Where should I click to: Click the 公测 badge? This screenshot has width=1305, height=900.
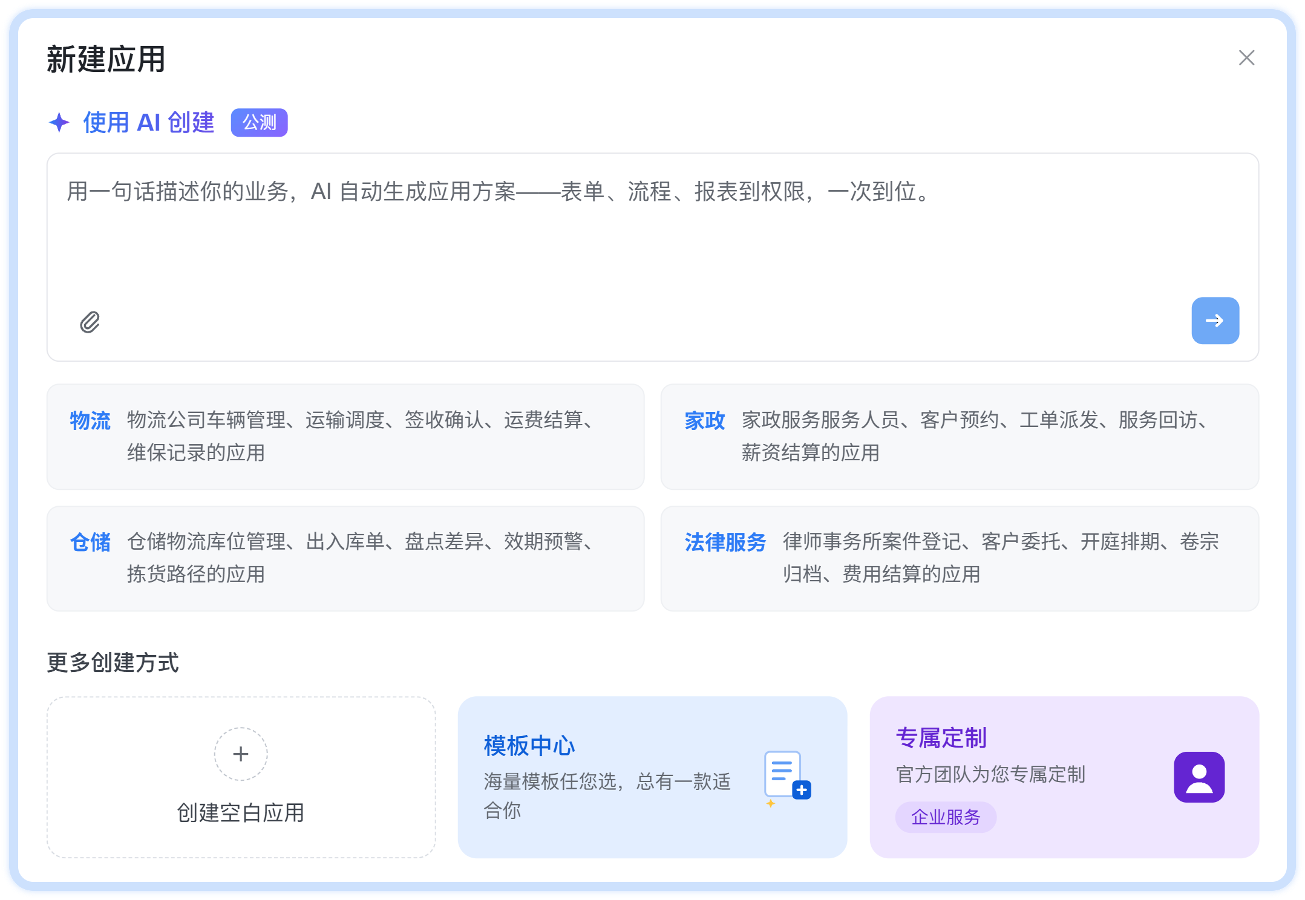(259, 123)
